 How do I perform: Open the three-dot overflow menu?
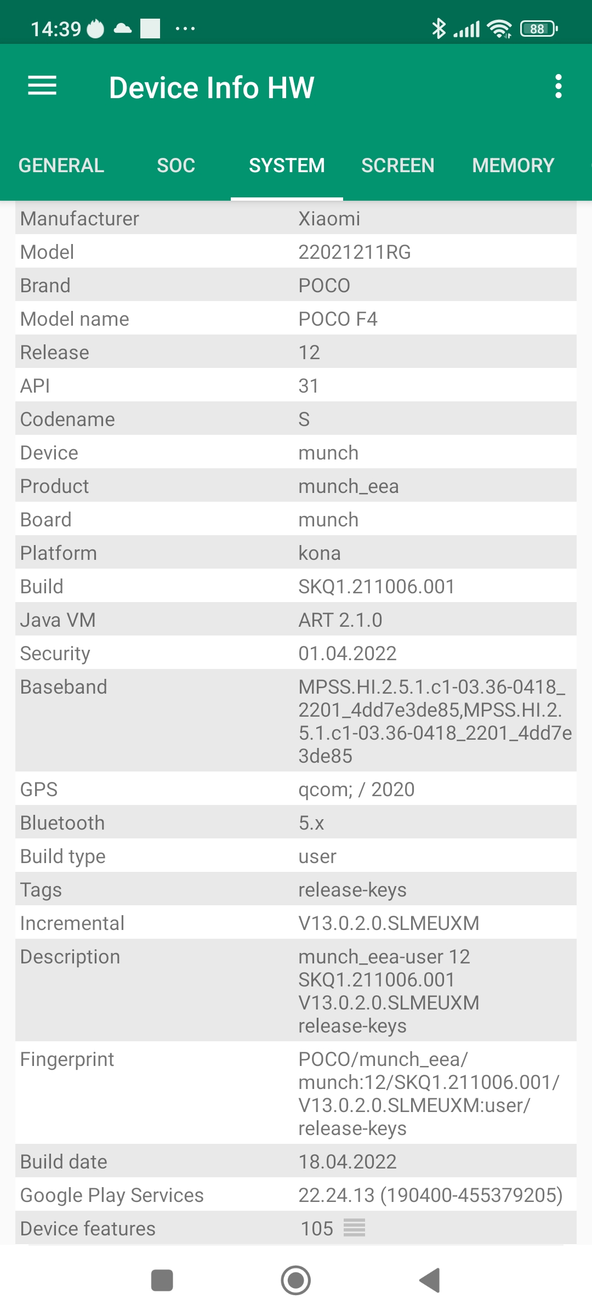point(558,87)
